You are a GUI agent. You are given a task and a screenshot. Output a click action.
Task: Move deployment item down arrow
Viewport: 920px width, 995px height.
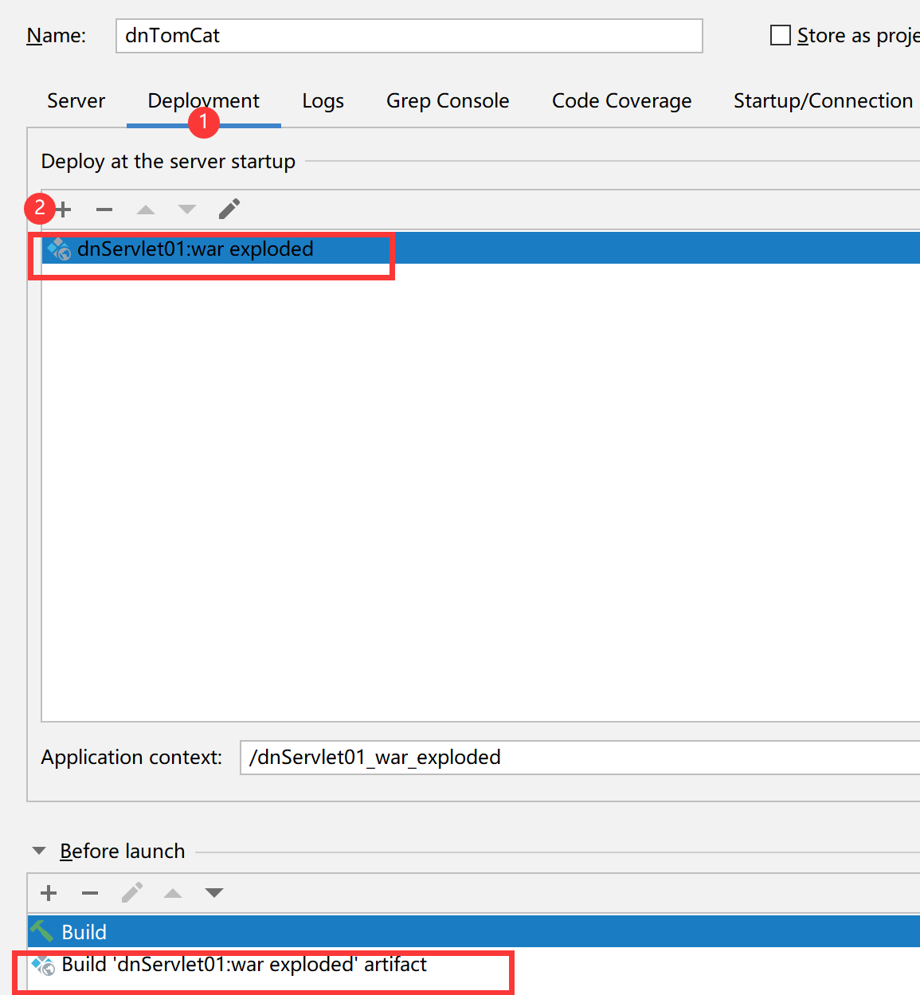(187, 210)
